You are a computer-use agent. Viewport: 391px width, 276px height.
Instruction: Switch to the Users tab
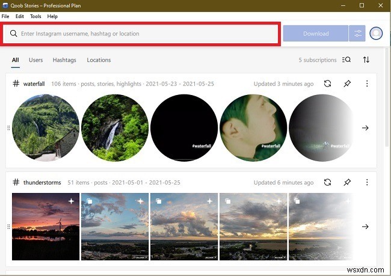35,60
